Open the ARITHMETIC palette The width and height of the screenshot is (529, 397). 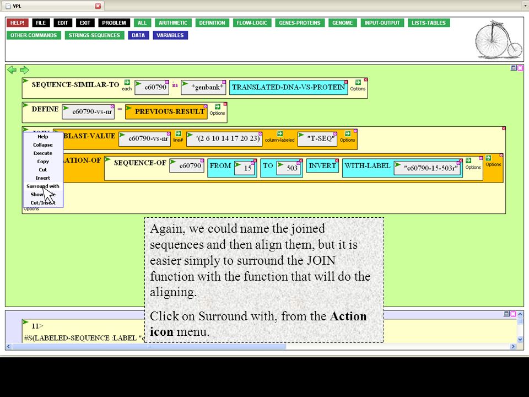pos(173,23)
